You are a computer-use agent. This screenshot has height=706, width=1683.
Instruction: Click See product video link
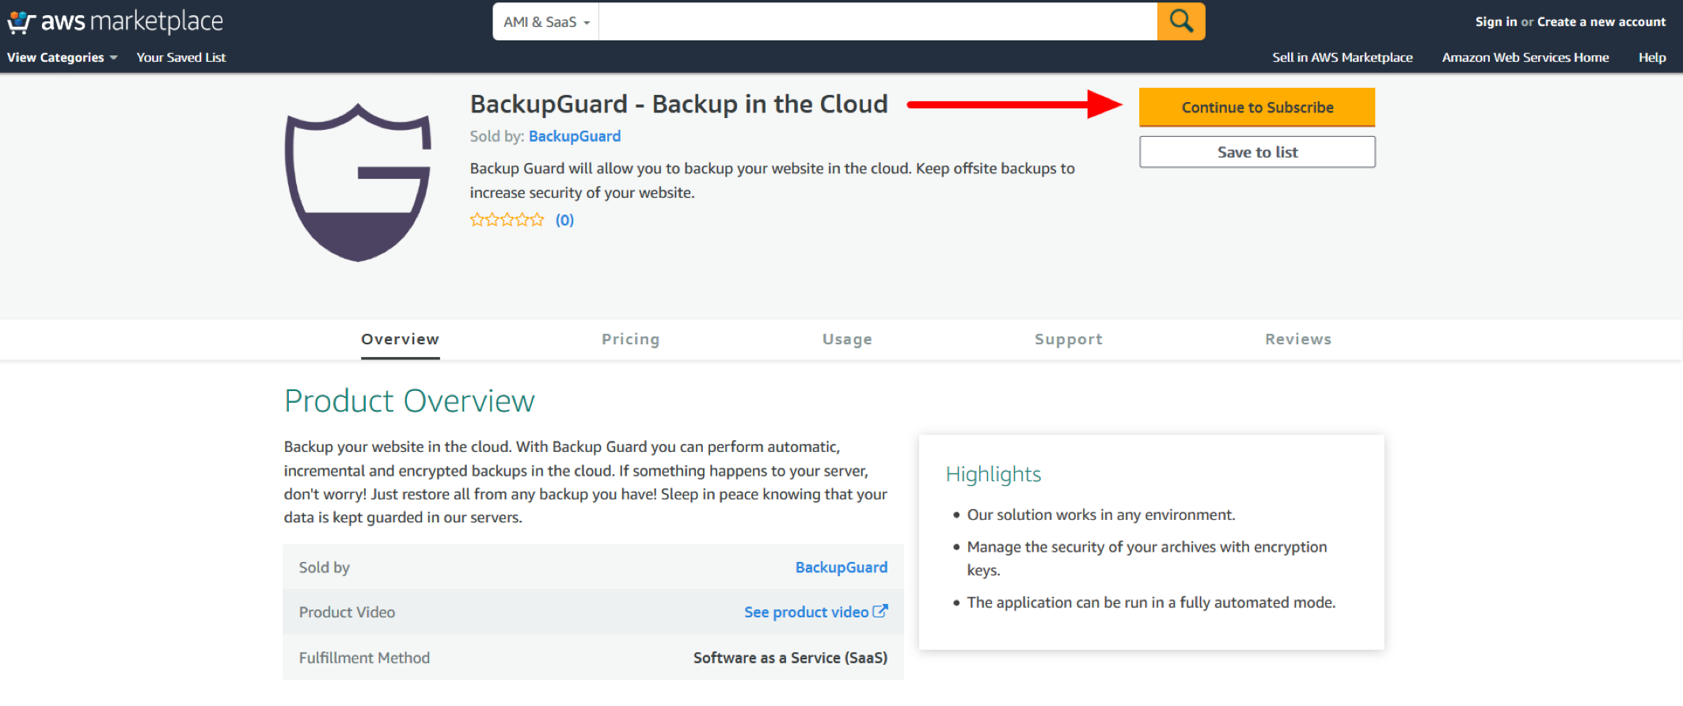coord(806,613)
